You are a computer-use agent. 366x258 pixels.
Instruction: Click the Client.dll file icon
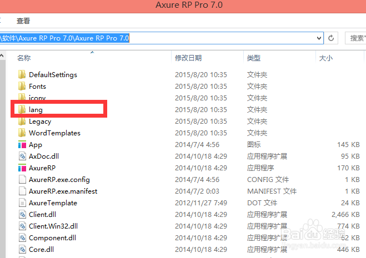[x=22, y=214]
